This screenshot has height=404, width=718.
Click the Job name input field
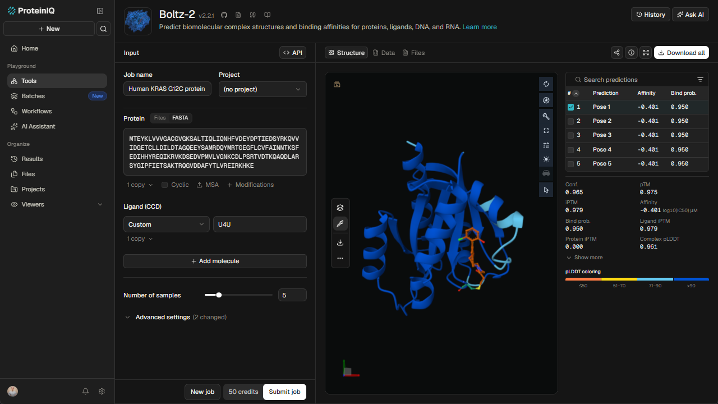(167, 89)
